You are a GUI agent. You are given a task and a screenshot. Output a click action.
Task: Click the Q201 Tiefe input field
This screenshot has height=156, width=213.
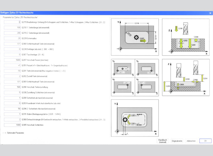12,71
